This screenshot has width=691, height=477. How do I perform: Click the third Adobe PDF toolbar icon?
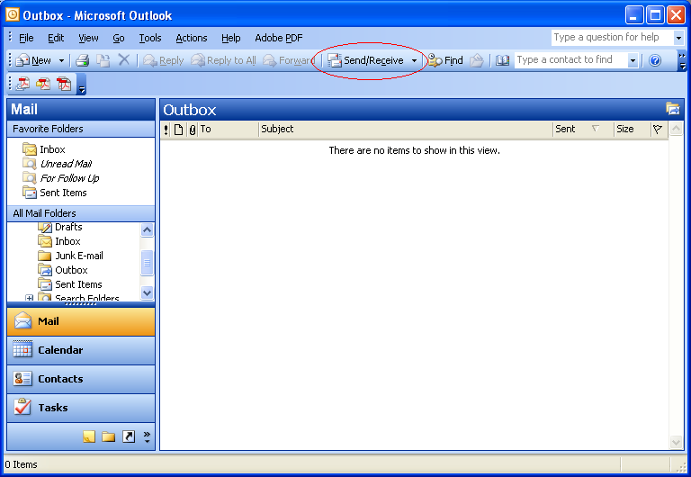[64, 84]
